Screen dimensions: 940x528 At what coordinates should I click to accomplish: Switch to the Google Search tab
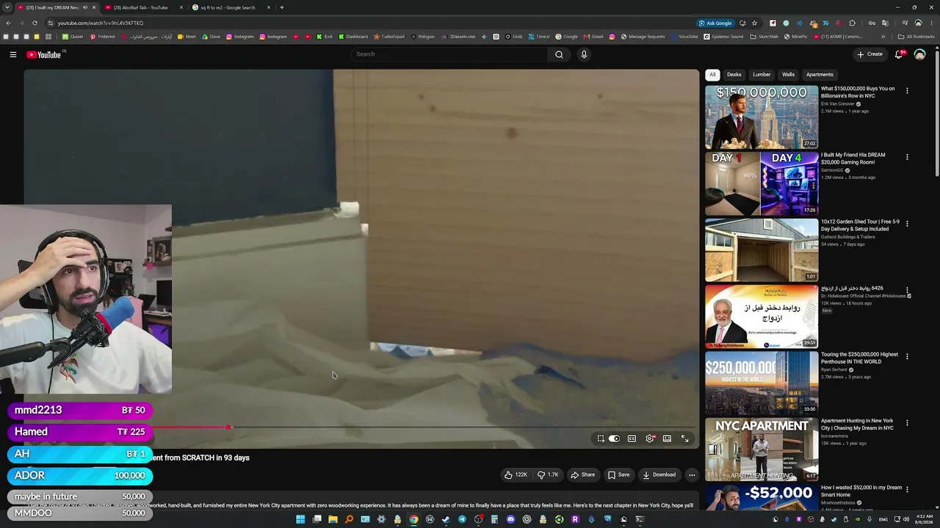coord(228,7)
